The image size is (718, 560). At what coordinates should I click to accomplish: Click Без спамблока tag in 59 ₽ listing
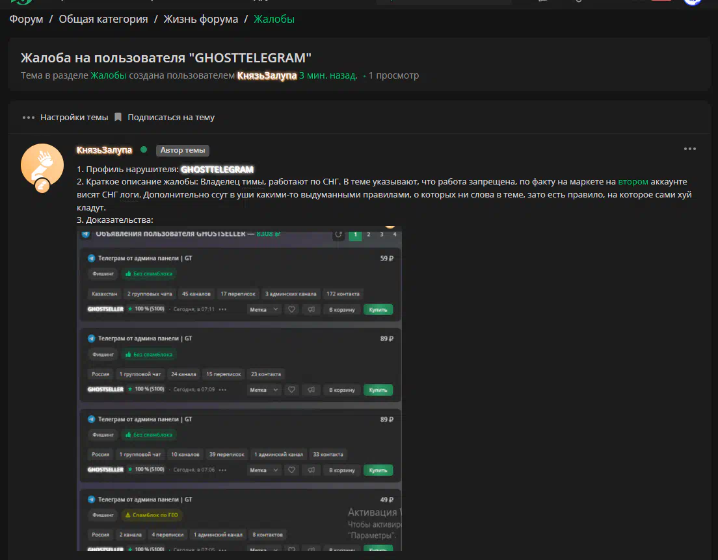pos(149,274)
